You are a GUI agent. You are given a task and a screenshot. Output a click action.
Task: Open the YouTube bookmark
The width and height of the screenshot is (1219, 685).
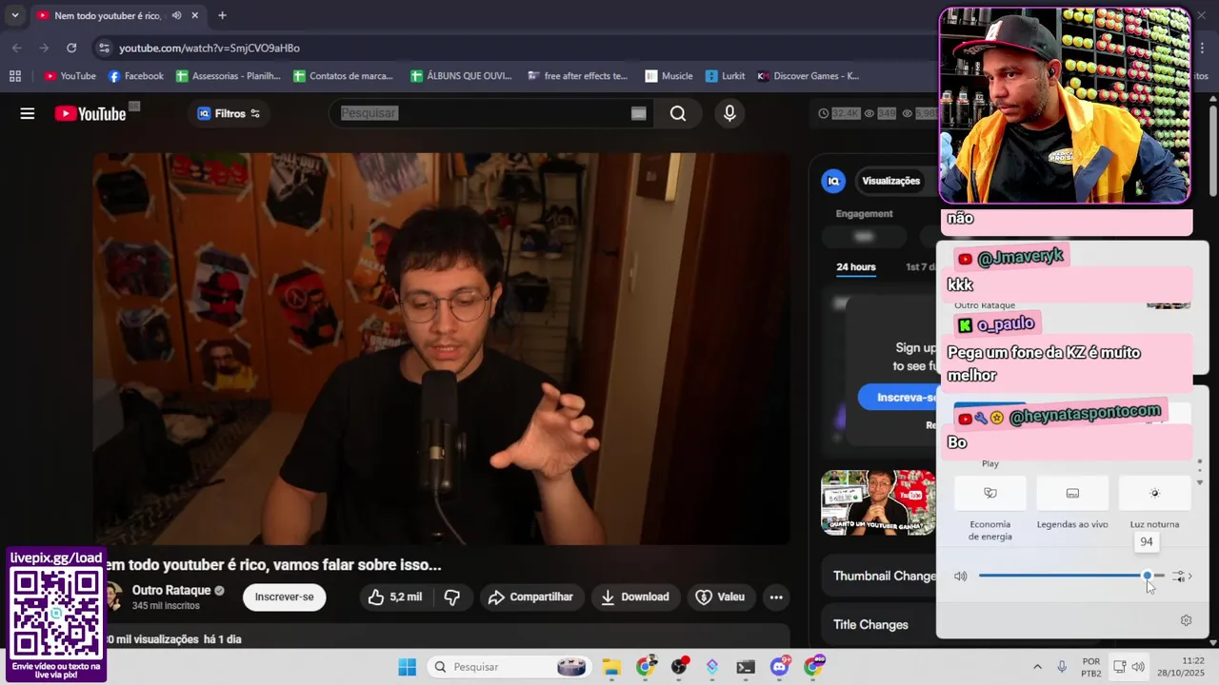70,76
